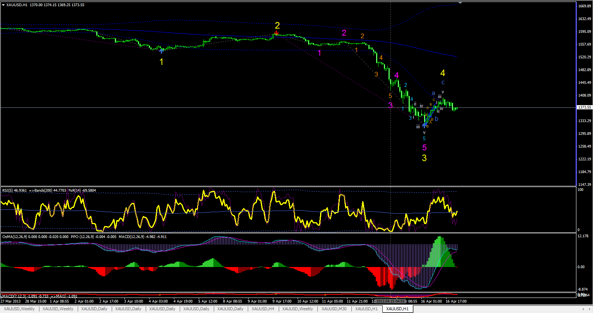This screenshot has height=313, width=593.
Task: Select the orange wave label 4
Action: pyautogui.click(x=381, y=58)
